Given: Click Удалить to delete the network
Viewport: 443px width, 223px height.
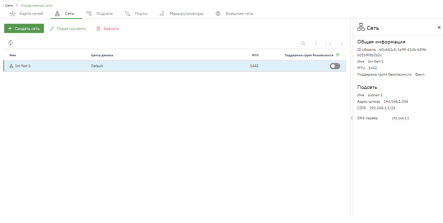Looking at the screenshot, I should pyautogui.click(x=108, y=29).
